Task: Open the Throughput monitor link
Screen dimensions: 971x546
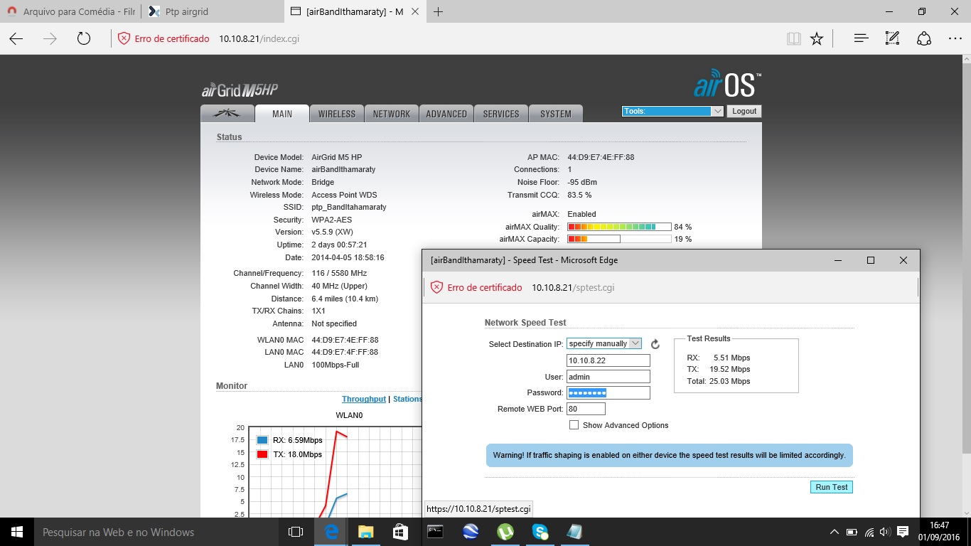Action: point(364,400)
